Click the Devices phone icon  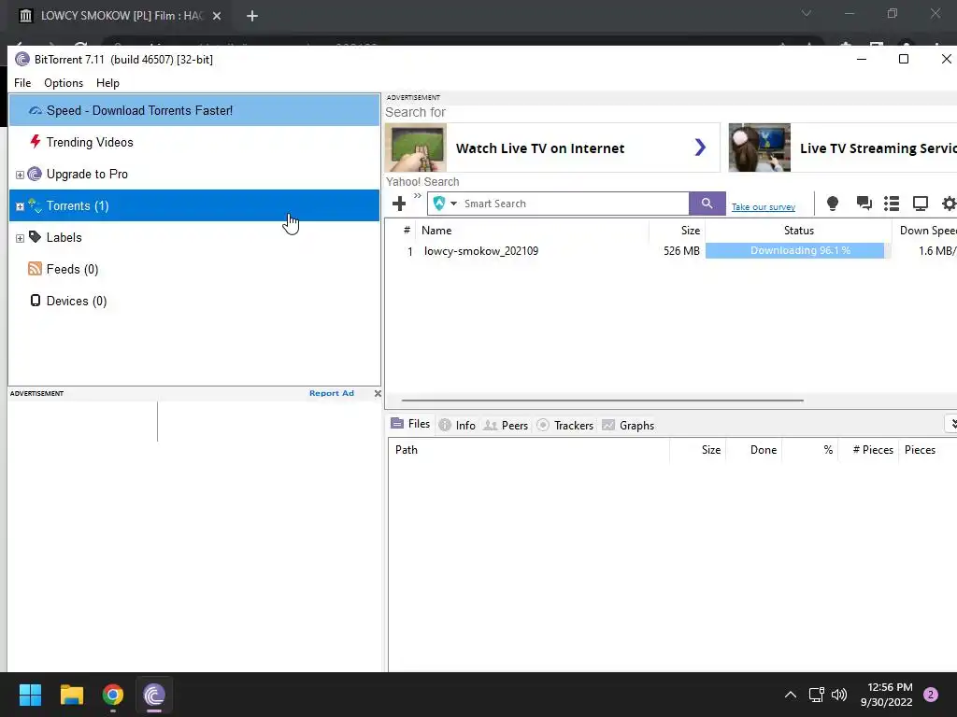click(36, 300)
